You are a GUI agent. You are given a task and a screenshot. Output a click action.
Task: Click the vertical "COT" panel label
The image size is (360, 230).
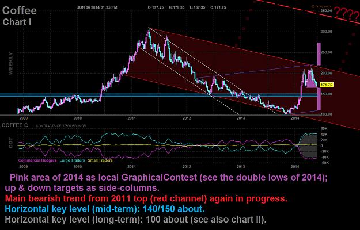pyautogui.click(x=10, y=143)
